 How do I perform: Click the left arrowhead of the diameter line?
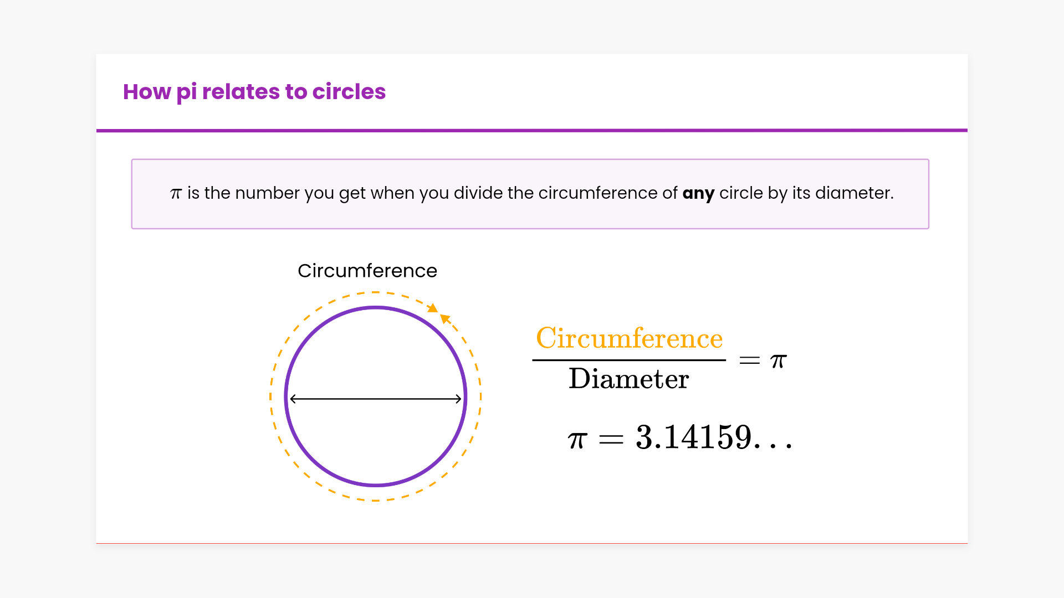point(293,399)
